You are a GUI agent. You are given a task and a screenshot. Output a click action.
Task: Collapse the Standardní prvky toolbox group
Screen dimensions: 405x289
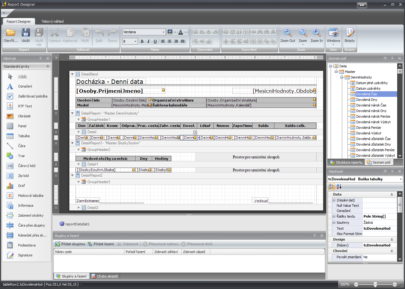click(48, 66)
